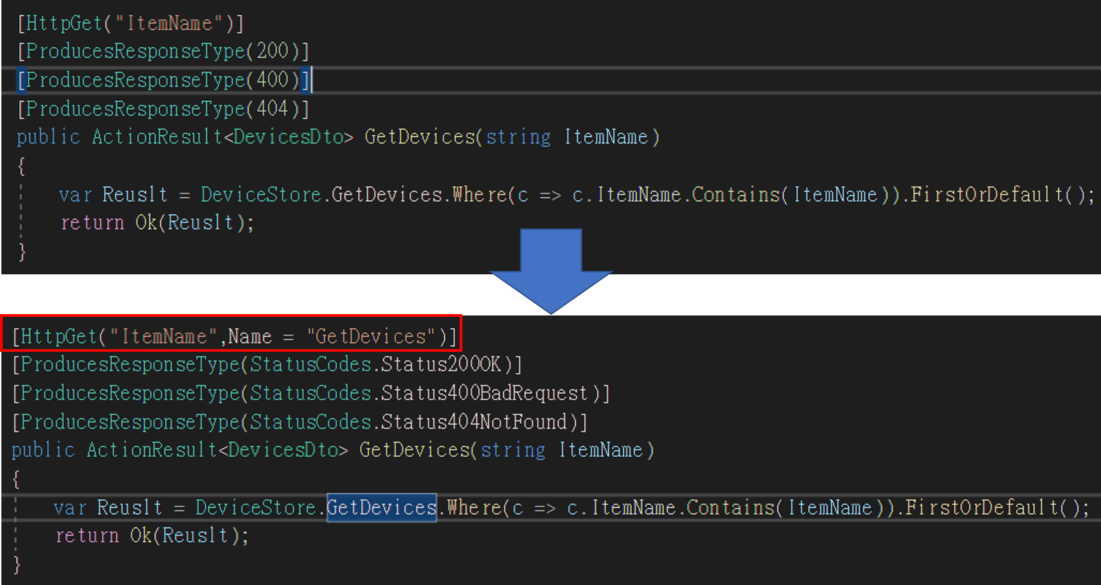The height and width of the screenshot is (585, 1101).
Task: Click Ok(Reuslt) in the lower block
Action: click(x=184, y=536)
